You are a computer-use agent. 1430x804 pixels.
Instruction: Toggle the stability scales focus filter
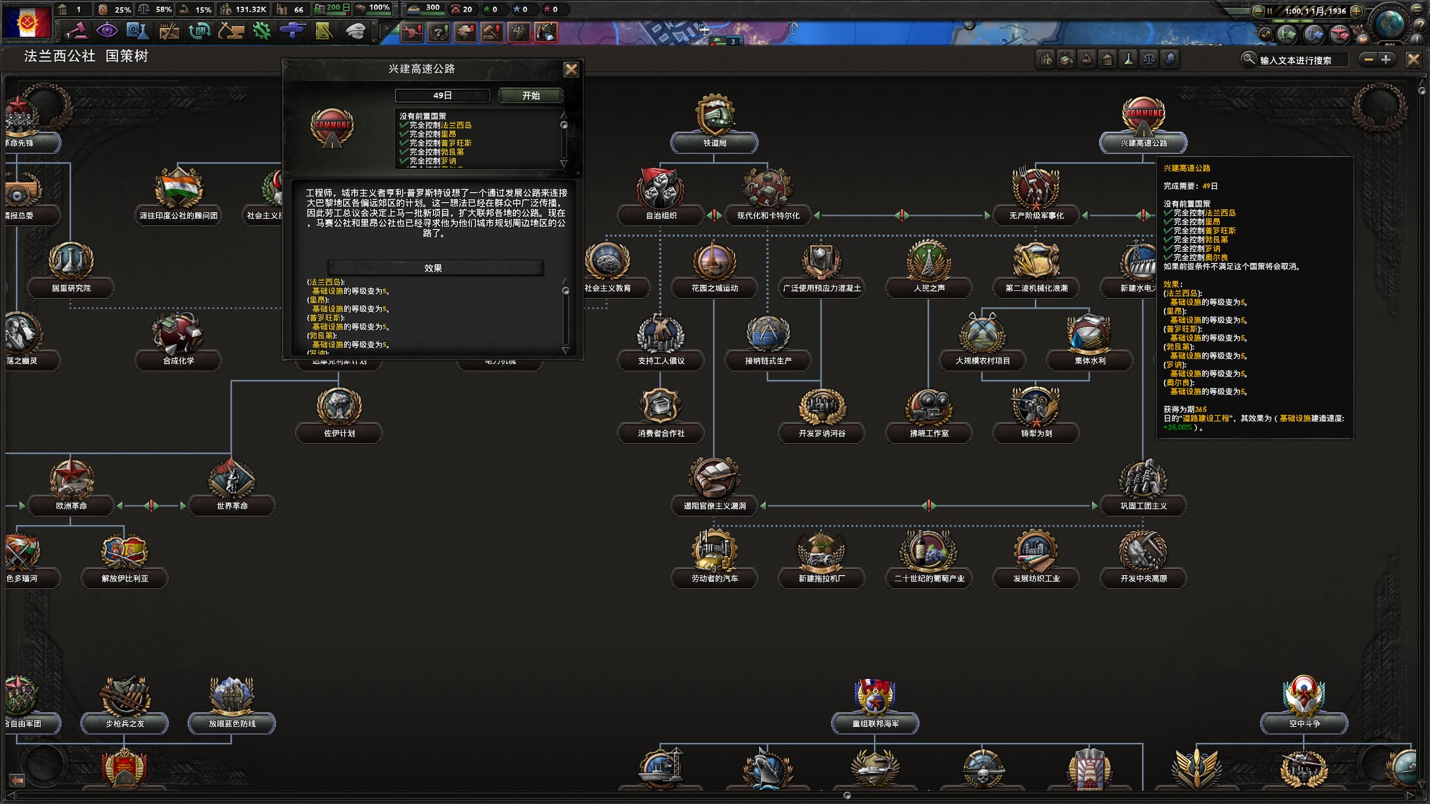[1149, 60]
